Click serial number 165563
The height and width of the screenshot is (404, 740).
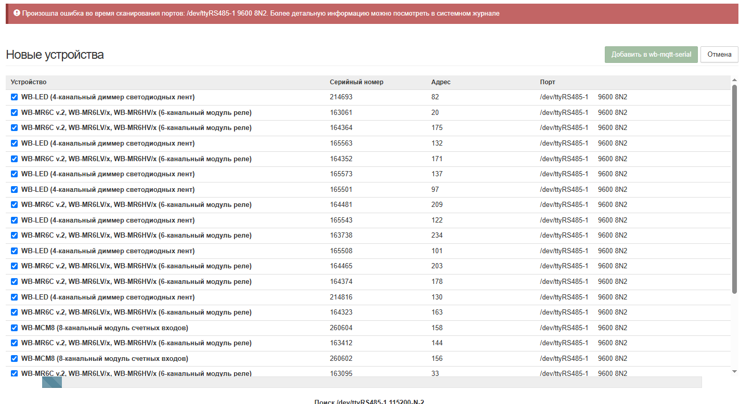pyautogui.click(x=341, y=143)
